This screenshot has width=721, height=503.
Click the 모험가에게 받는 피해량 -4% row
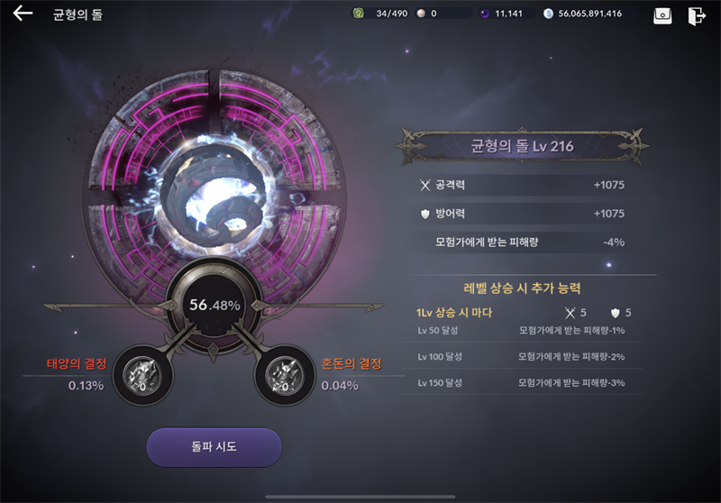(522, 242)
